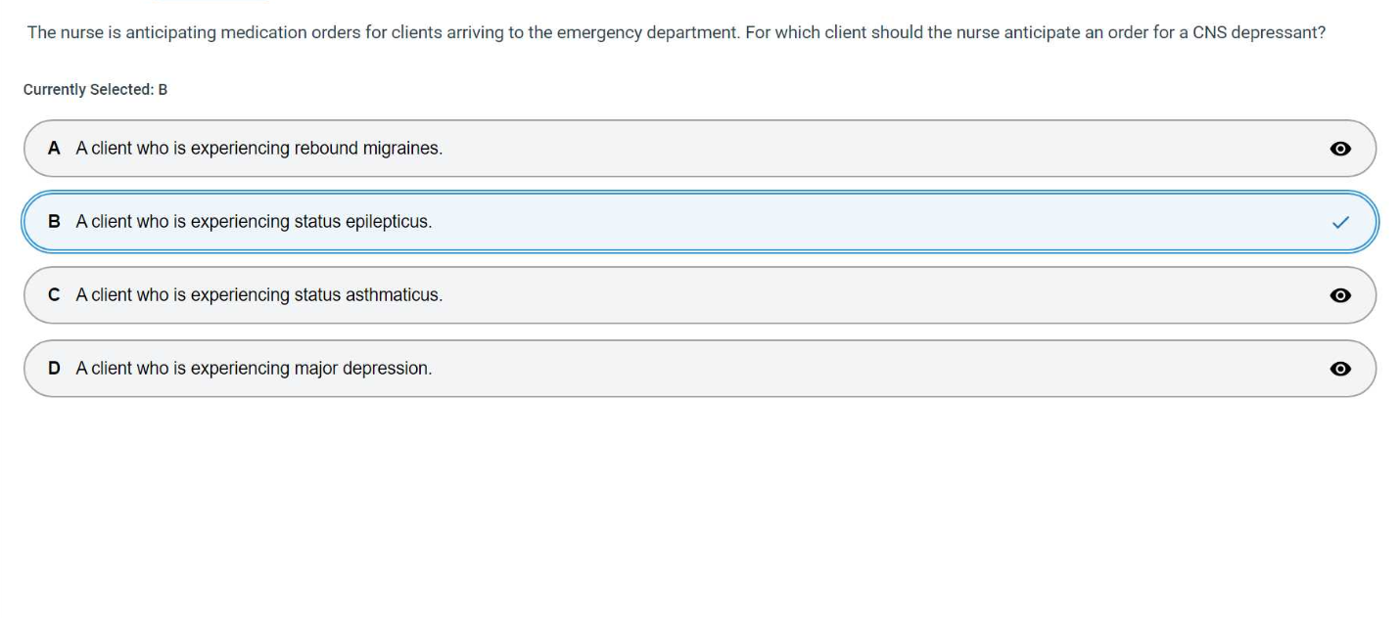Click the 'Currently Selected: B' label
The width and height of the screenshot is (1400, 618).
pos(95,90)
